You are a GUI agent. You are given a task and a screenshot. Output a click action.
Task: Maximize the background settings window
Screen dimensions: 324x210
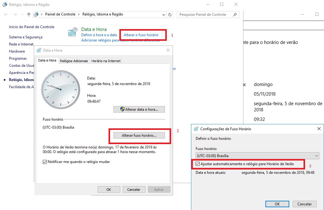(317, 14)
